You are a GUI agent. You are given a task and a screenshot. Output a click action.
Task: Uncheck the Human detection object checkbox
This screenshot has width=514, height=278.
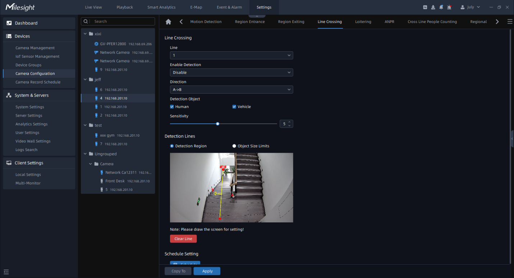click(x=172, y=107)
